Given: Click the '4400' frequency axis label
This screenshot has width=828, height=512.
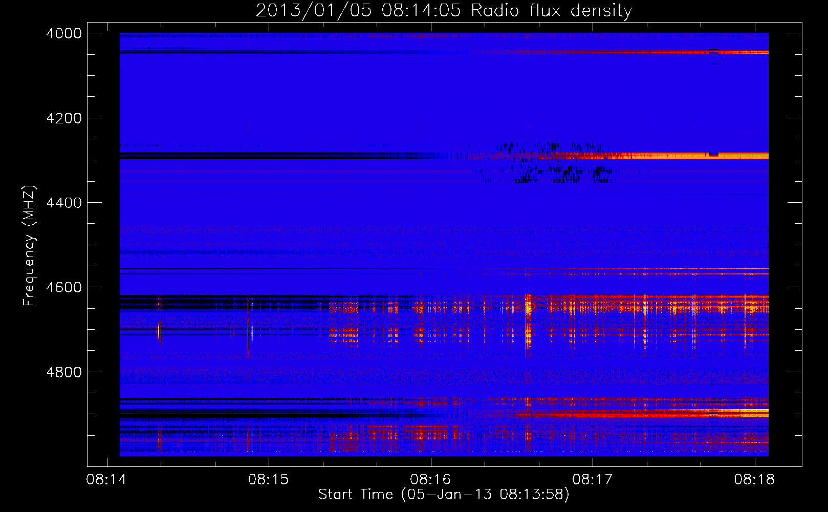Looking at the screenshot, I should 64,203.
